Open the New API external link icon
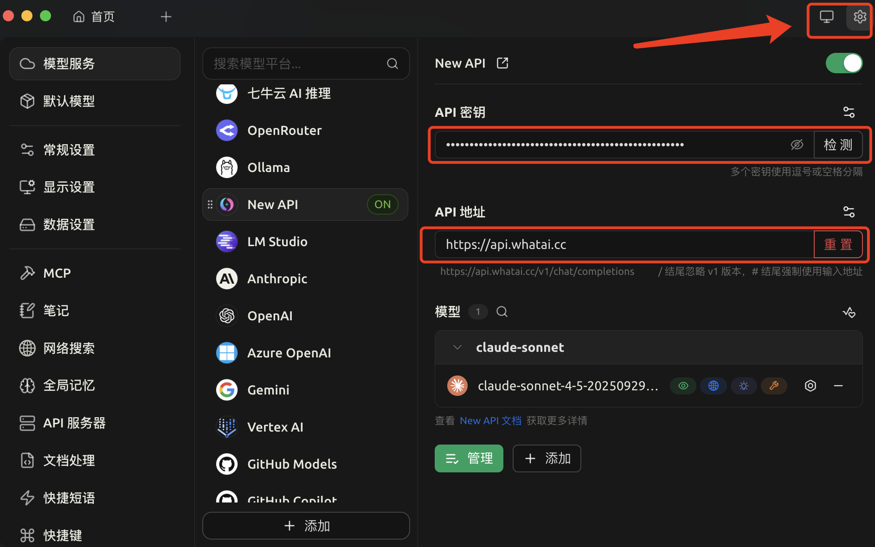The width and height of the screenshot is (875, 547). (502, 63)
